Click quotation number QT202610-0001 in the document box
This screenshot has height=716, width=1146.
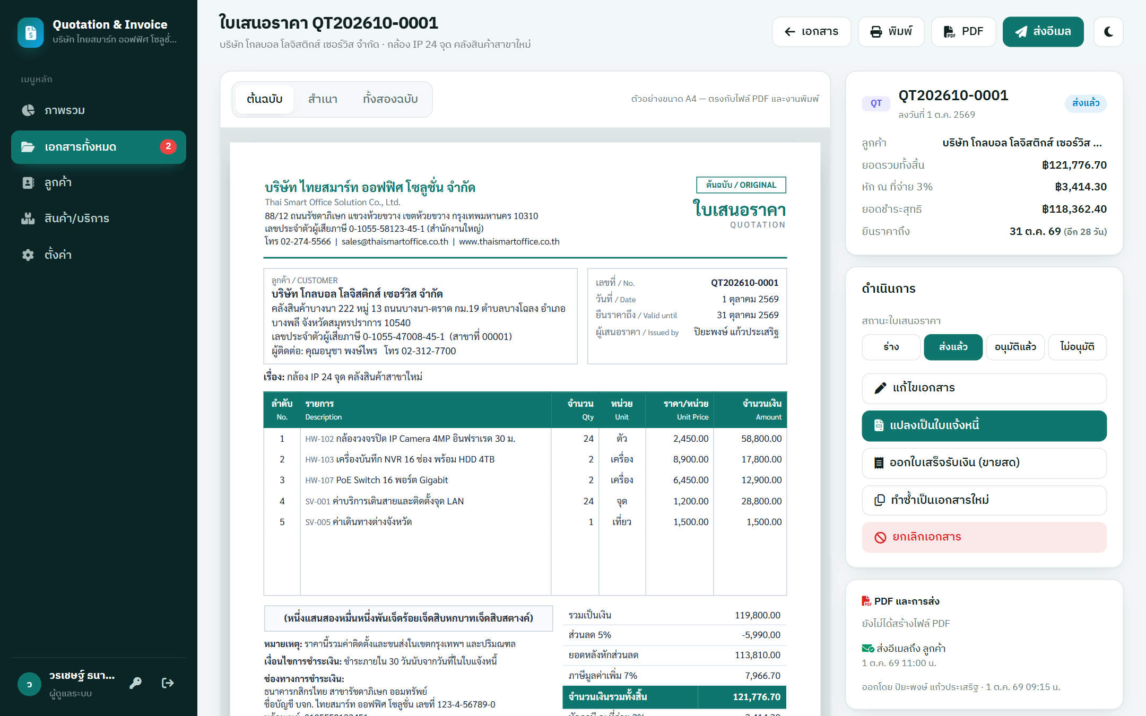tap(744, 283)
